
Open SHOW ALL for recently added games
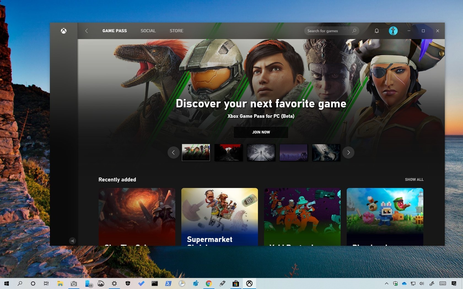coord(414,179)
